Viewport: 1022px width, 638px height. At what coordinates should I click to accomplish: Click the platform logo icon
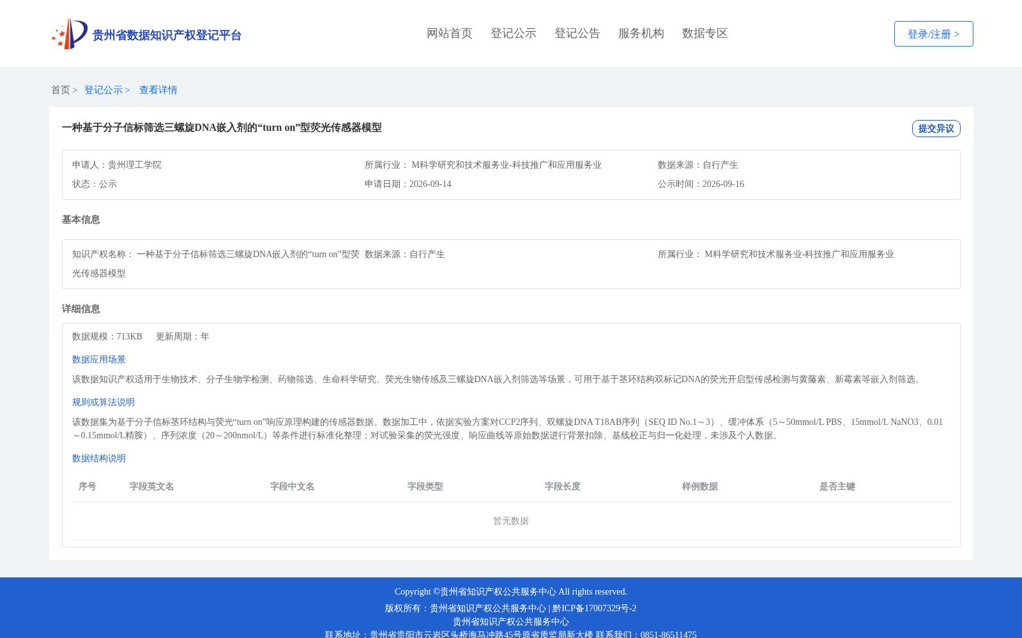[x=70, y=34]
